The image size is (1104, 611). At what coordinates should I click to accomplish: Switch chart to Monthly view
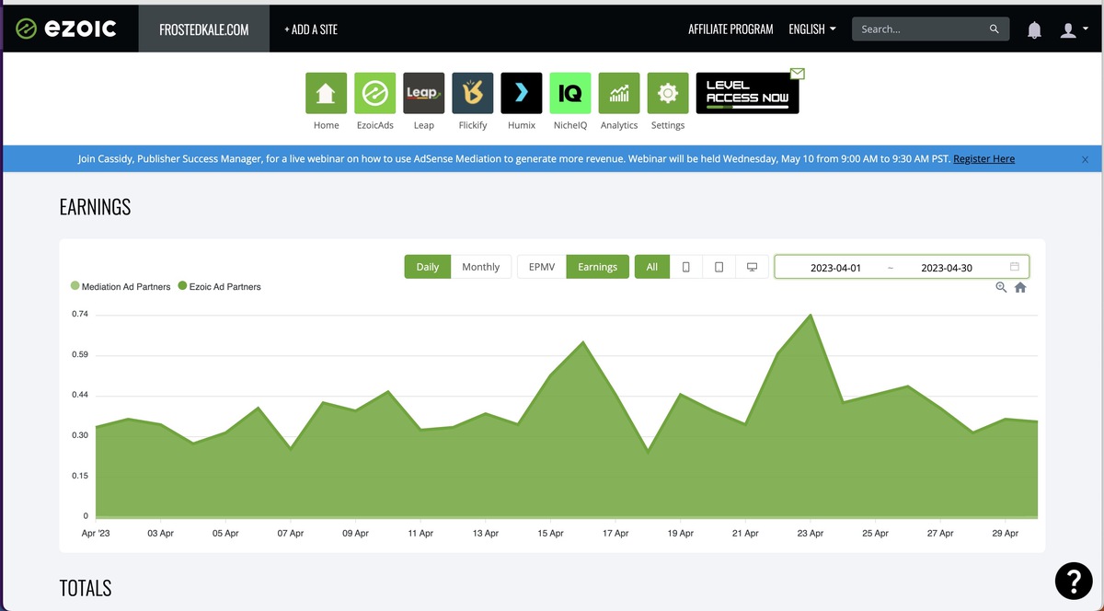click(x=480, y=267)
